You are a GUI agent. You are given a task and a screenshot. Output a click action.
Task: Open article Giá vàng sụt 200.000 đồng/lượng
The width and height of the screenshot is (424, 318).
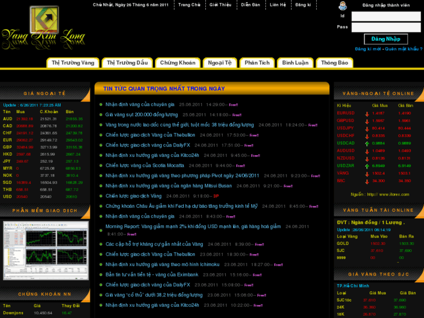click(x=142, y=115)
